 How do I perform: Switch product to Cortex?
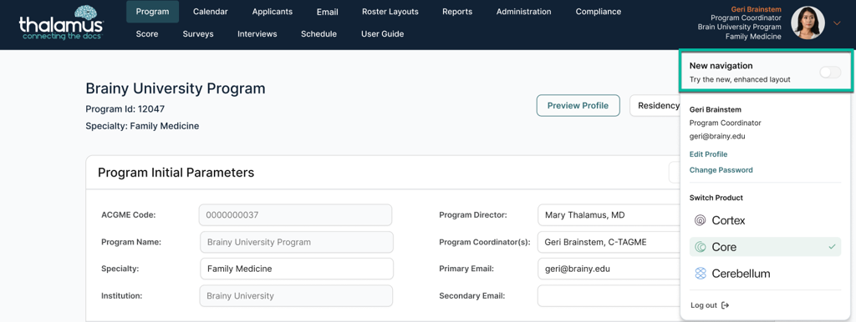pyautogui.click(x=765, y=221)
